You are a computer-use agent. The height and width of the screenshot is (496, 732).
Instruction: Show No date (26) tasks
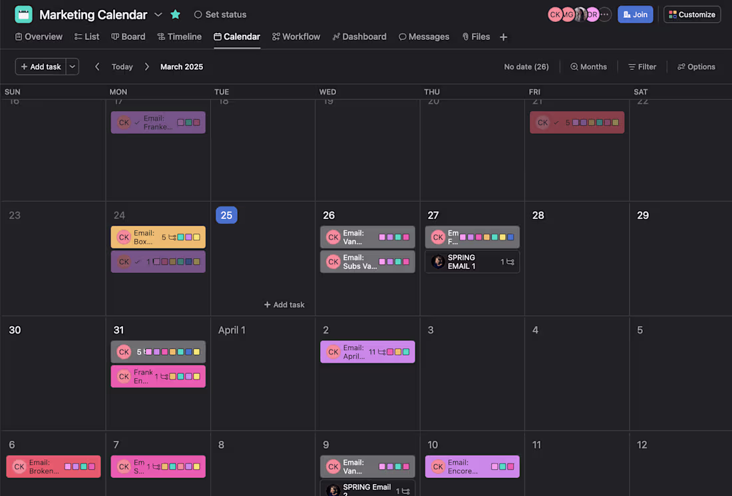526,67
